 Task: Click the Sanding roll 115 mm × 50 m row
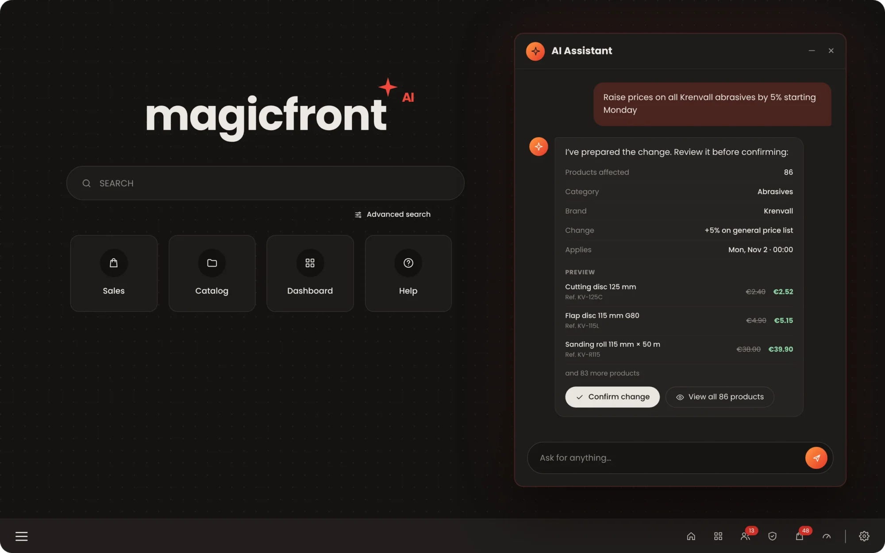point(679,349)
